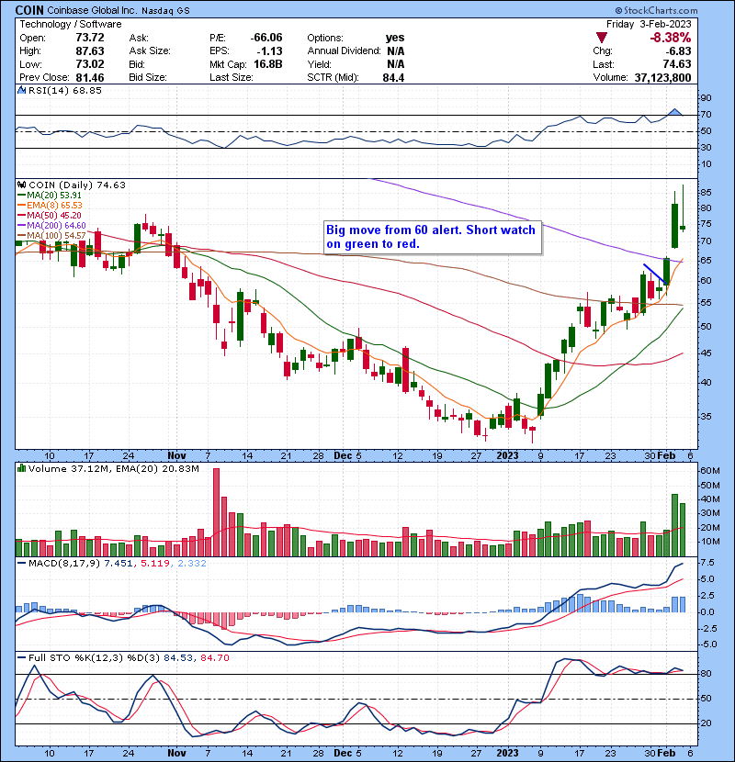
Task: Click the Dec label on price chart axis
Action: (x=343, y=456)
